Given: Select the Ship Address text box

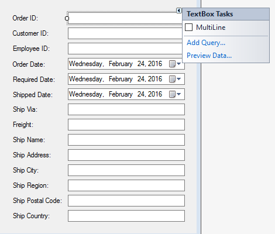Looking at the screenshot, I should point(126,155).
